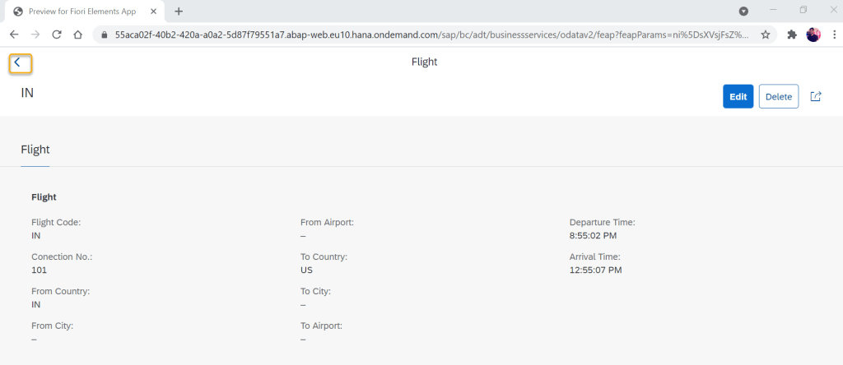
Task: Close the Preview for Fiori Elements tab
Action: 154,12
